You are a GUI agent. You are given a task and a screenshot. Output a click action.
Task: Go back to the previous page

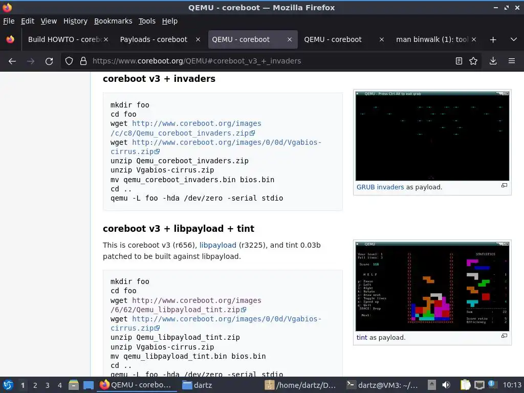click(12, 61)
